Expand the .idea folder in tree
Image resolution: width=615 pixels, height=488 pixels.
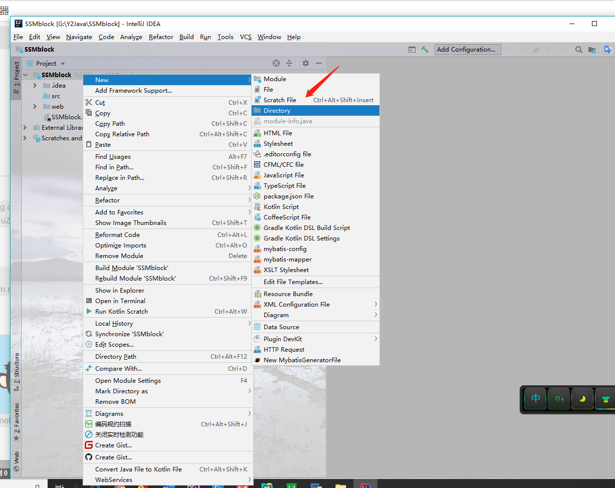point(35,85)
